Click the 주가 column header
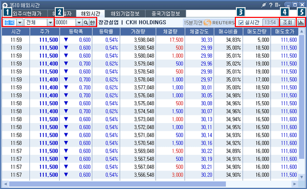 point(45,32)
